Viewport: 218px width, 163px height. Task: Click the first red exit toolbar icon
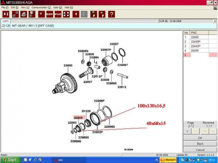click(6, 14)
